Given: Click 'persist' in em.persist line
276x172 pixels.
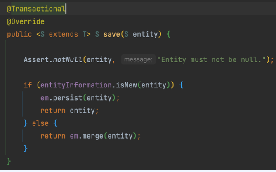Looking at the screenshot, I should pyautogui.click(x=68, y=98).
